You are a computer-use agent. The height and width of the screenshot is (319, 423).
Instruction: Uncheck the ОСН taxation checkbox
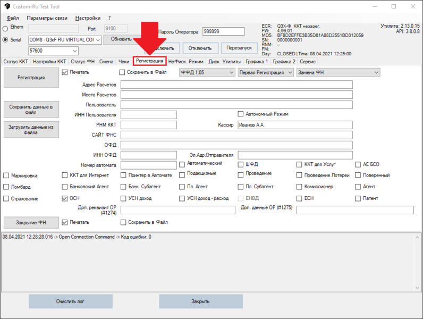tap(65, 198)
